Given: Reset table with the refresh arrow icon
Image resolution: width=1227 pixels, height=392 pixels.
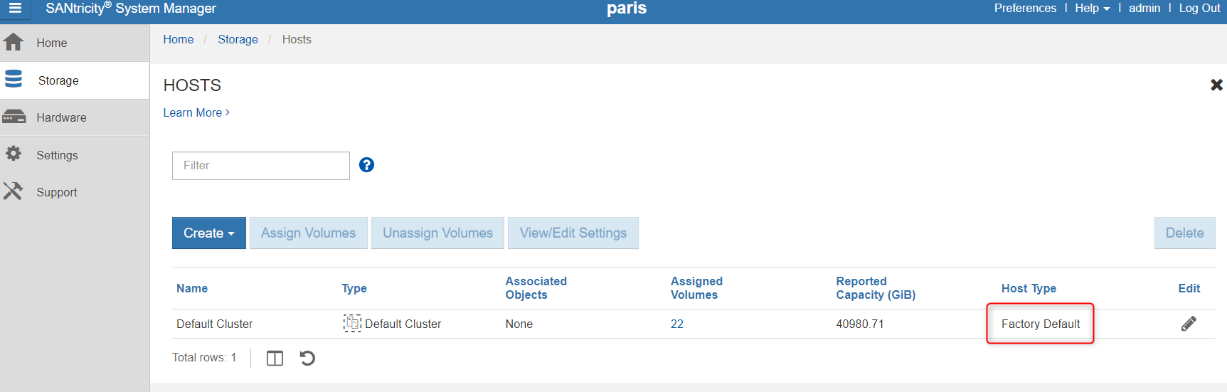Looking at the screenshot, I should click(x=307, y=358).
